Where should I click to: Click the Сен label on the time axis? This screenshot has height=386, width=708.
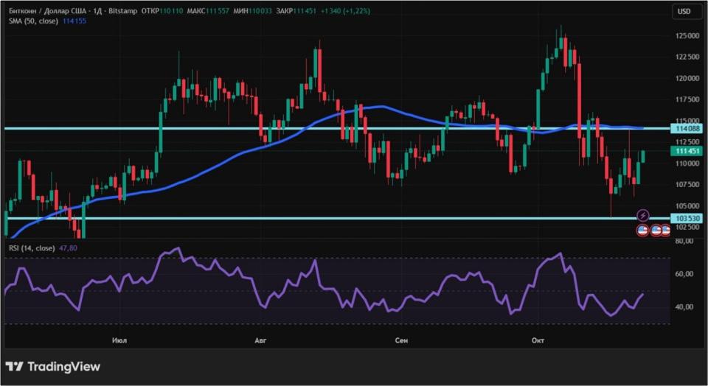click(401, 340)
